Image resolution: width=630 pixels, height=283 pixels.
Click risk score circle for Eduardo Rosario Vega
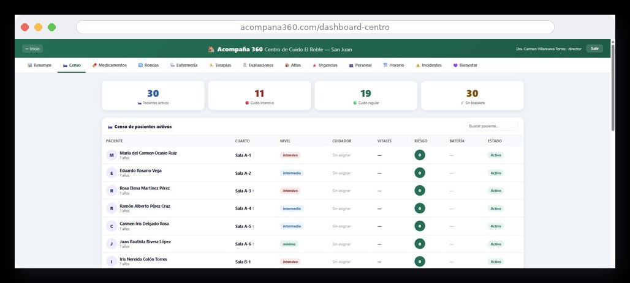(x=419, y=173)
